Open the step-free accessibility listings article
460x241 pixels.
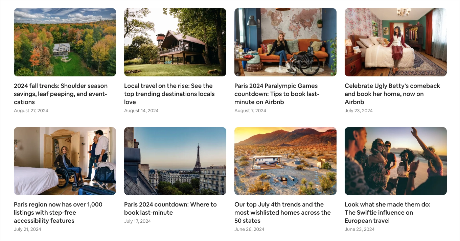tap(58, 212)
